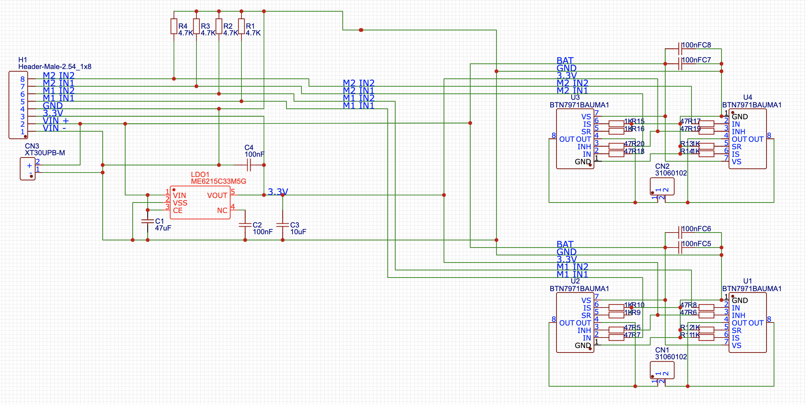Screen dimensions: 806x405
Task: Select the C5 100nF capacitor symbol
Action: pos(680,247)
